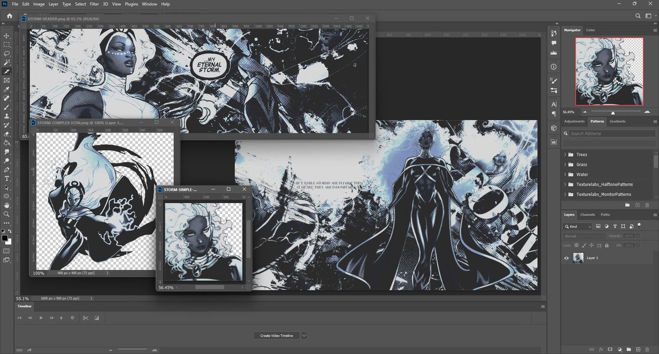Toggle Quick Mask mode
Screen dimensions: 659x354
coord(7,251)
